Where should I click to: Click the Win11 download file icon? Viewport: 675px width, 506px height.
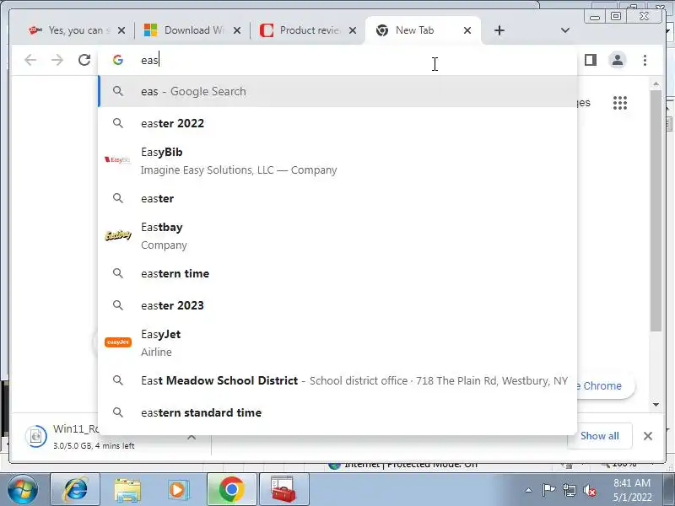coord(36,436)
